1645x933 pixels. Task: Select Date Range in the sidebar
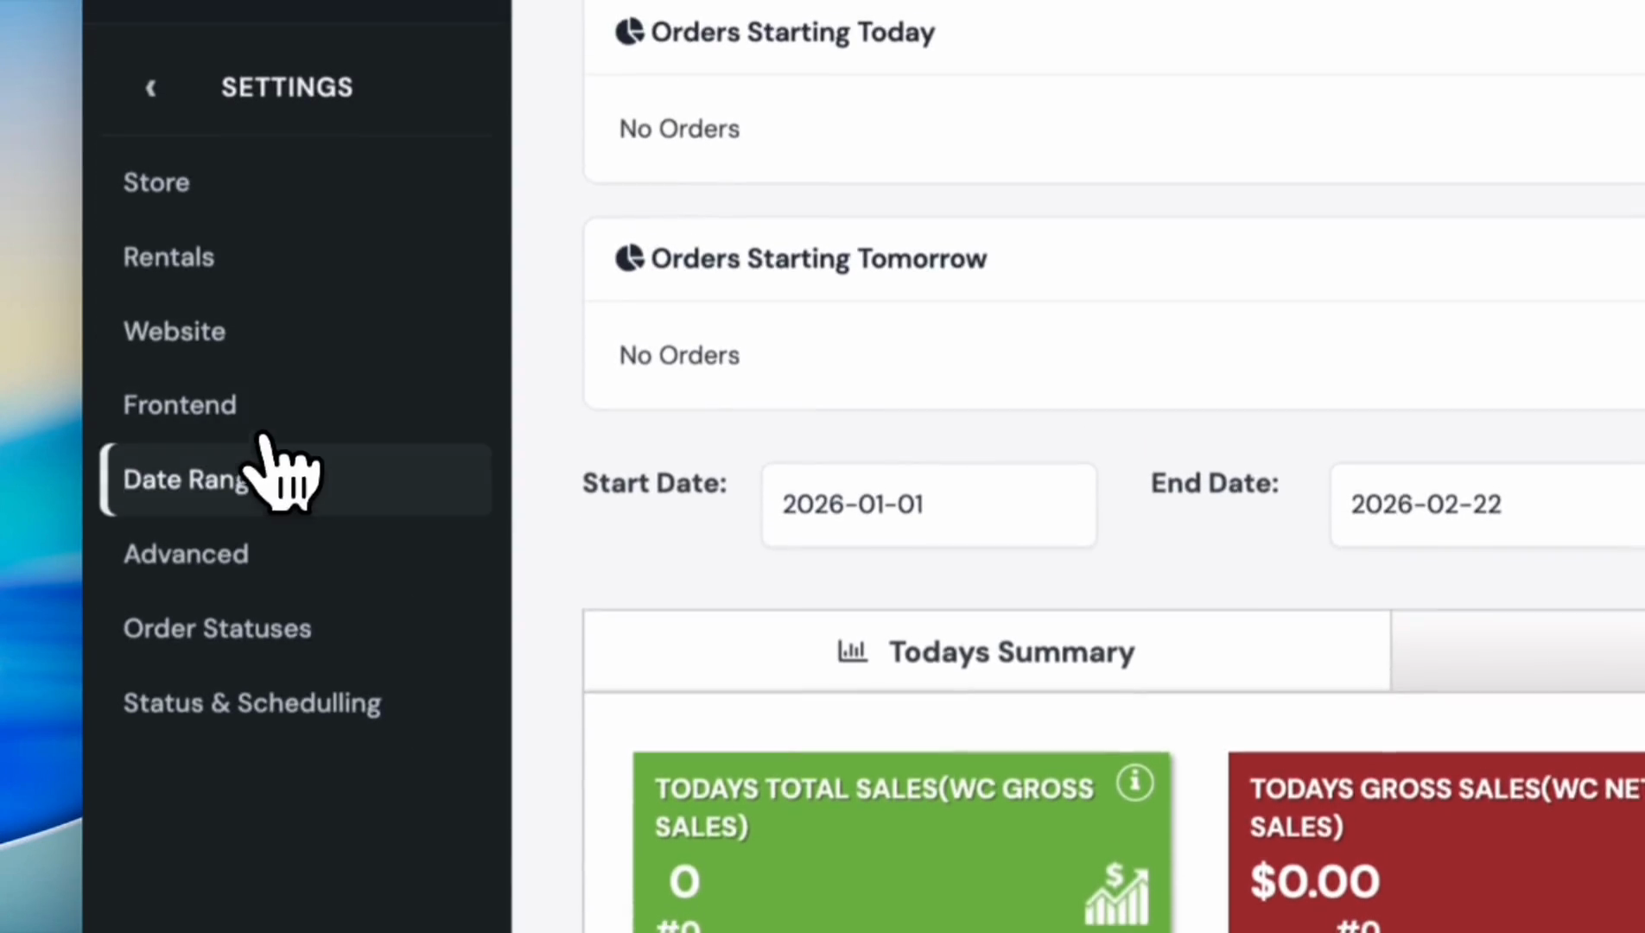pyautogui.click(x=186, y=479)
